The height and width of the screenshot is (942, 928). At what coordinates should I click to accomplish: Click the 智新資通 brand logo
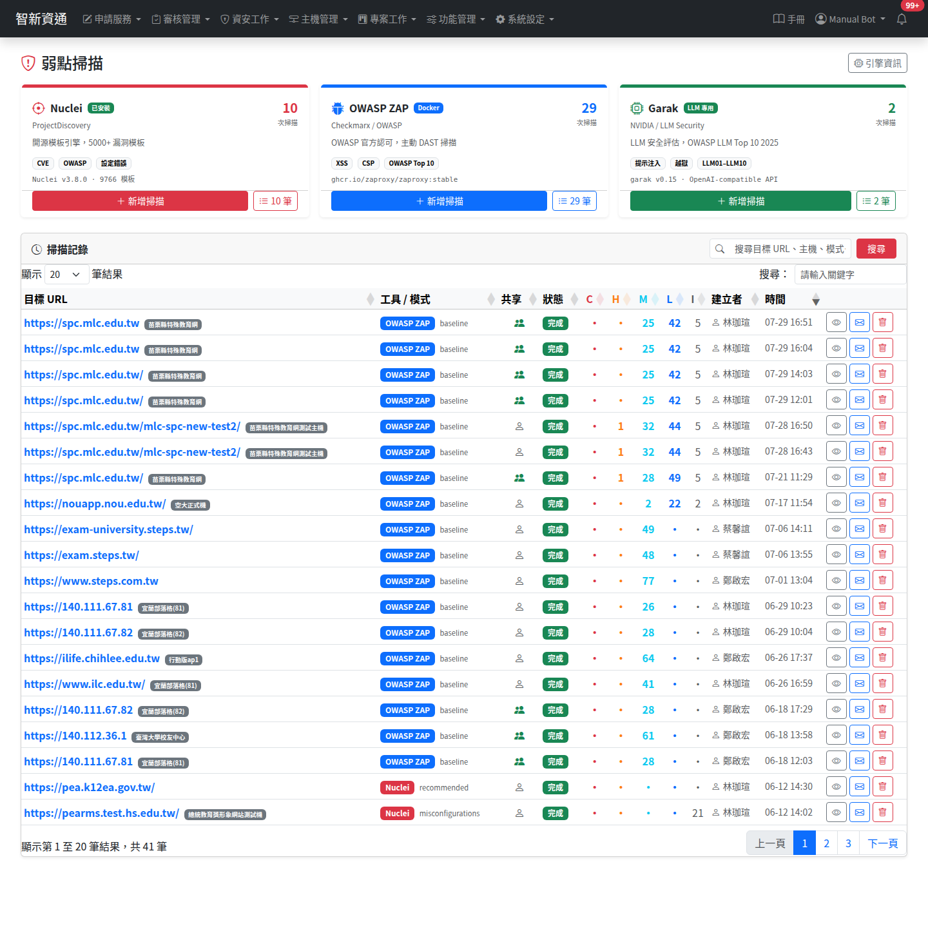tap(41, 19)
